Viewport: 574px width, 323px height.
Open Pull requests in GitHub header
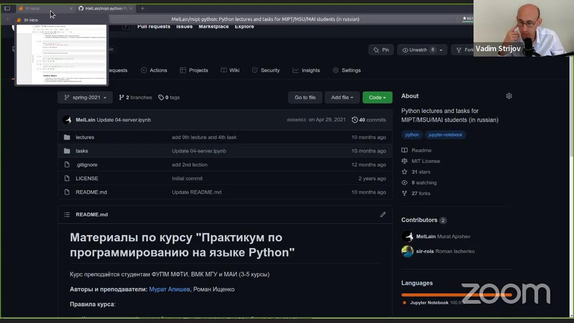coord(154,26)
